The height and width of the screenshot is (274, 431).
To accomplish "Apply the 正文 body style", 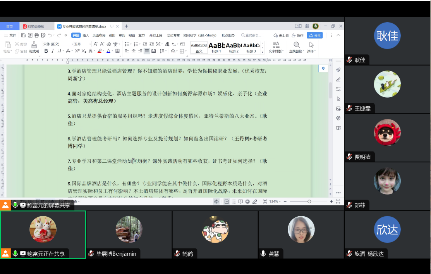I will pos(199,47).
